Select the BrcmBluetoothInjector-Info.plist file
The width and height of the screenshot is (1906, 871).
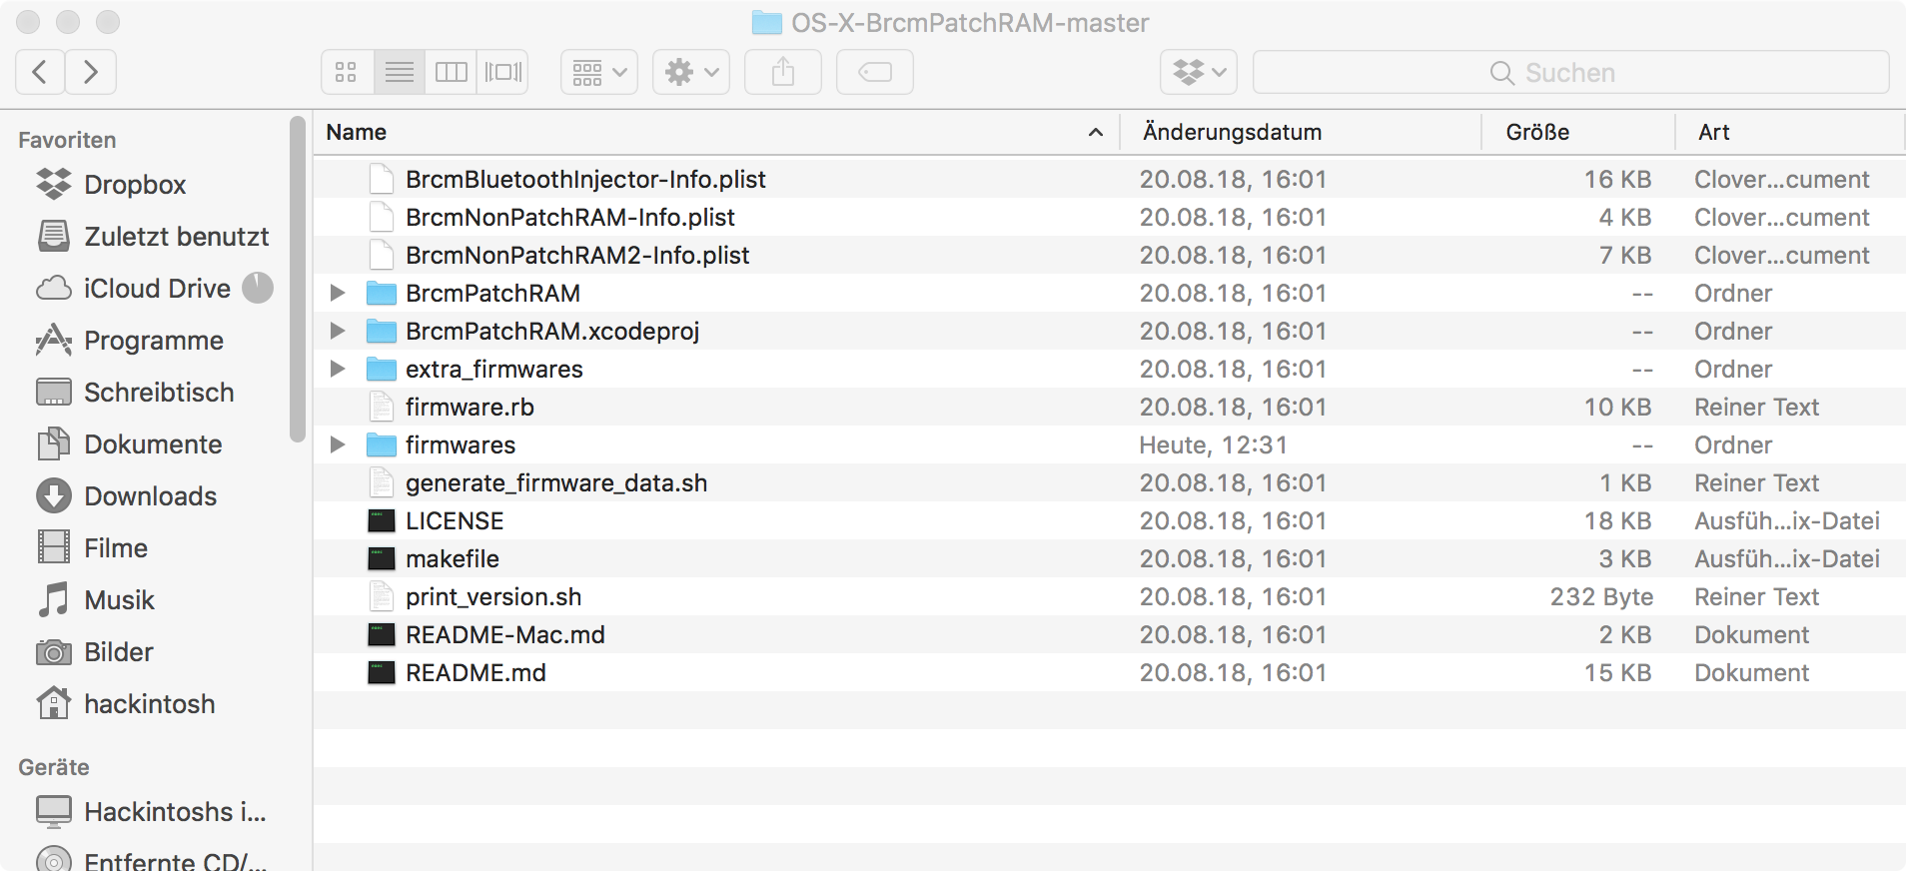point(585,179)
